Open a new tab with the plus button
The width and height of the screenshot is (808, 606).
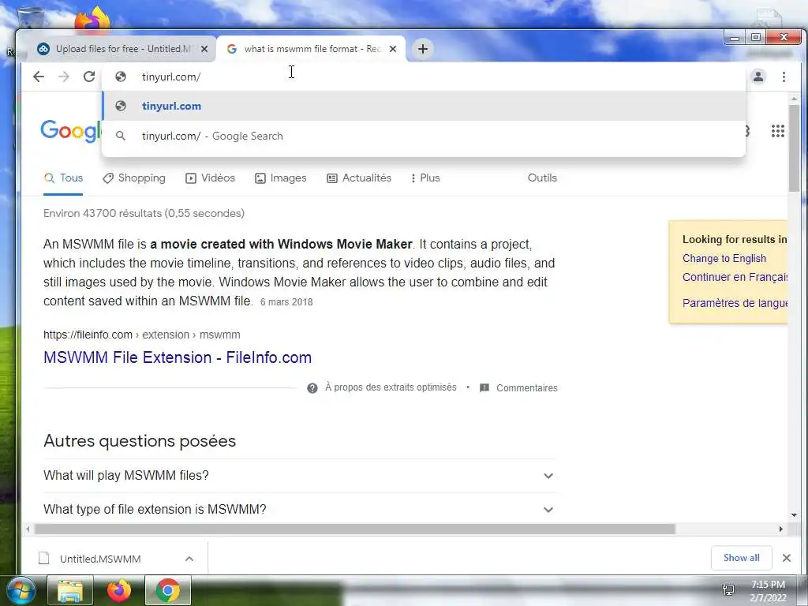click(x=423, y=49)
